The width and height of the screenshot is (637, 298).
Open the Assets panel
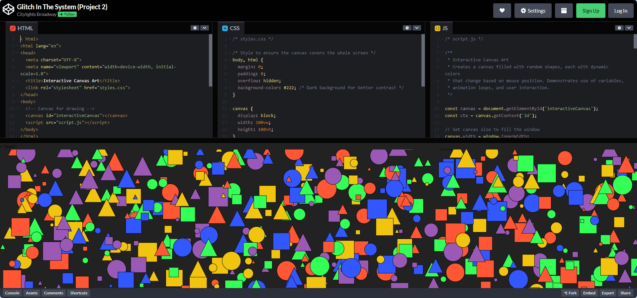click(x=32, y=293)
